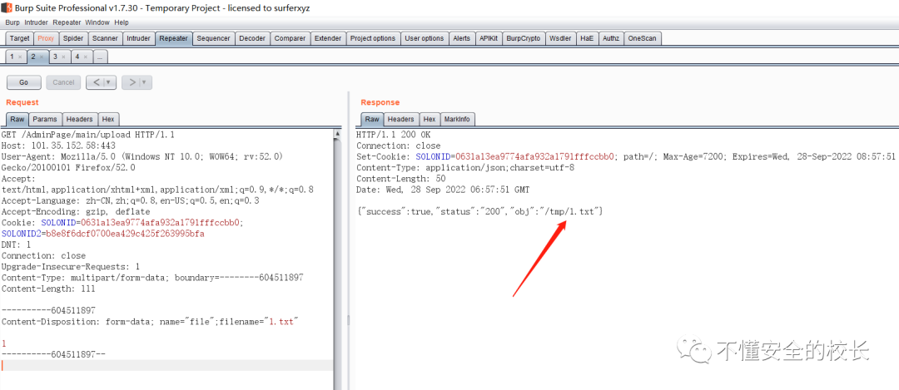Open the BurpCrypto extension tab
The width and height of the screenshot is (899, 390).
pyautogui.click(x=524, y=38)
